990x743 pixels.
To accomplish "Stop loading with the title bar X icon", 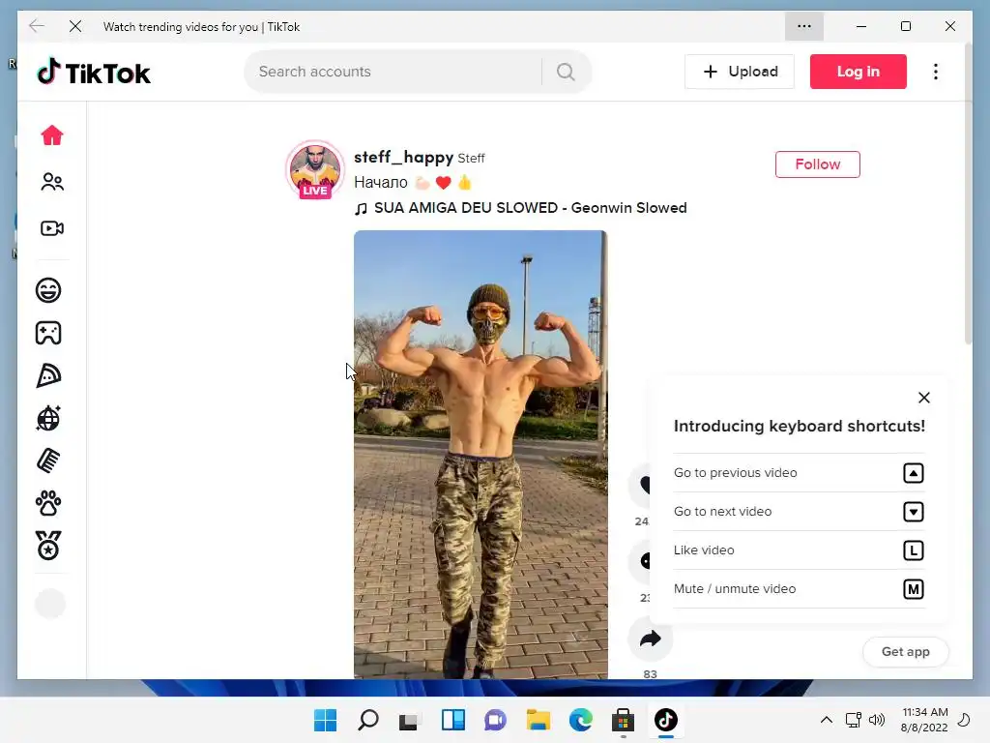I will tap(75, 26).
